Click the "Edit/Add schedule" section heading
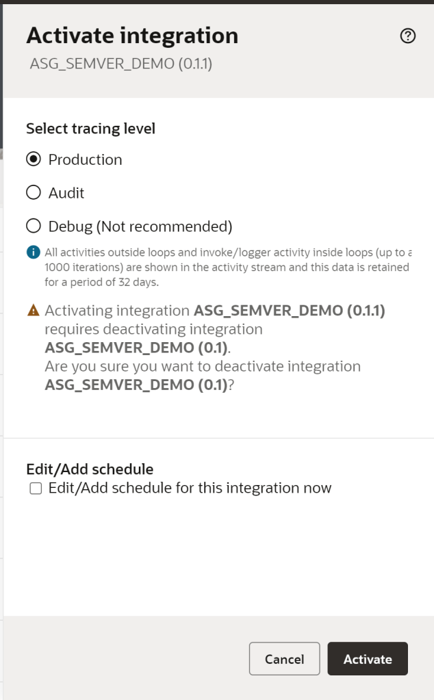This screenshot has width=434, height=700. pyautogui.click(x=90, y=469)
